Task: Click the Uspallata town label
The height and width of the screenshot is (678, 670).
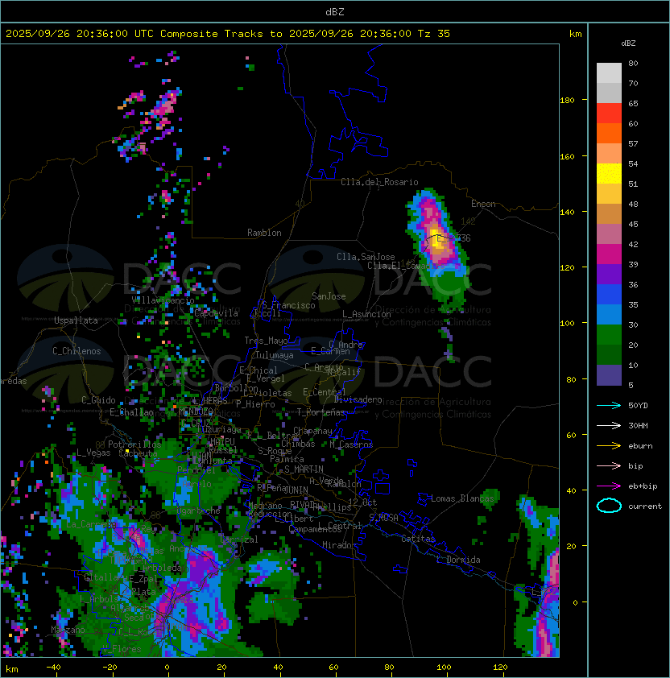Action: click(x=76, y=320)
